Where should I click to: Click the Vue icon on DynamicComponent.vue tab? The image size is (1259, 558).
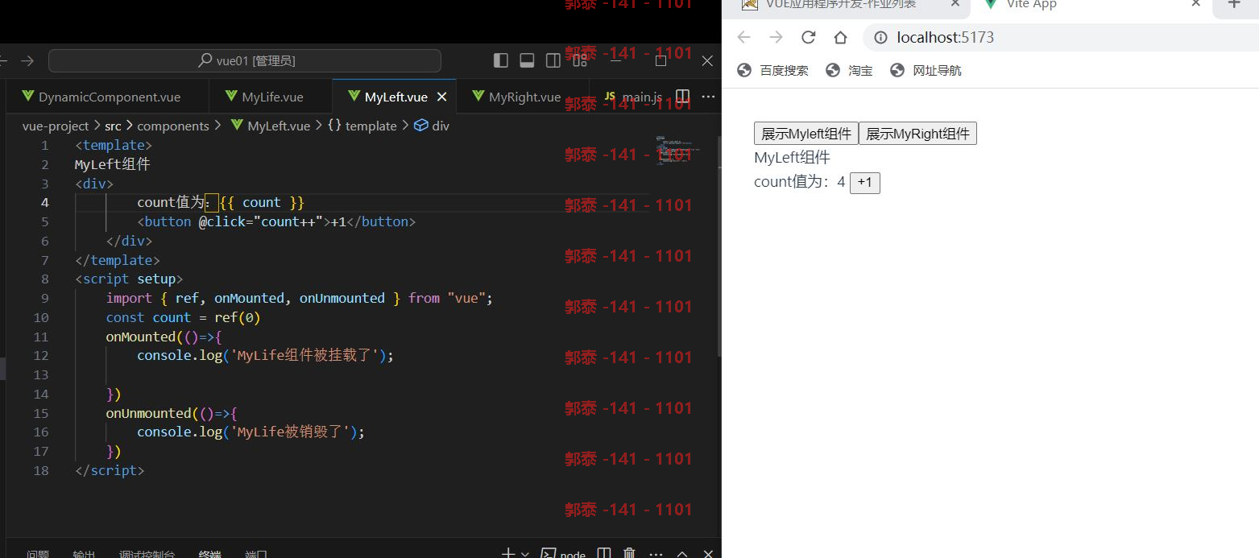click(x=27, y=97)
